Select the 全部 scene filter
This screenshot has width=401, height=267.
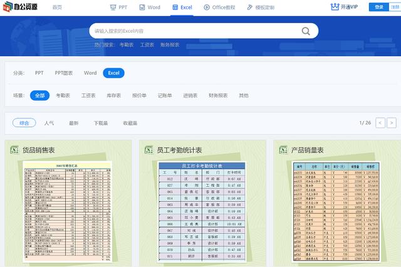click(39, 95)
